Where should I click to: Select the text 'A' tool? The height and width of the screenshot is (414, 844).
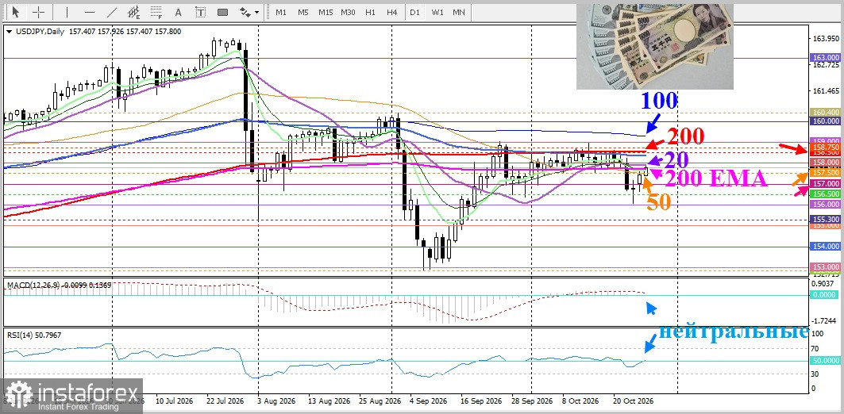tap(179, 12)
